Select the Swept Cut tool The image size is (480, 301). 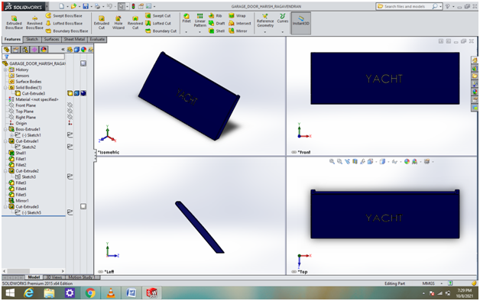click(x=158, y=15)
